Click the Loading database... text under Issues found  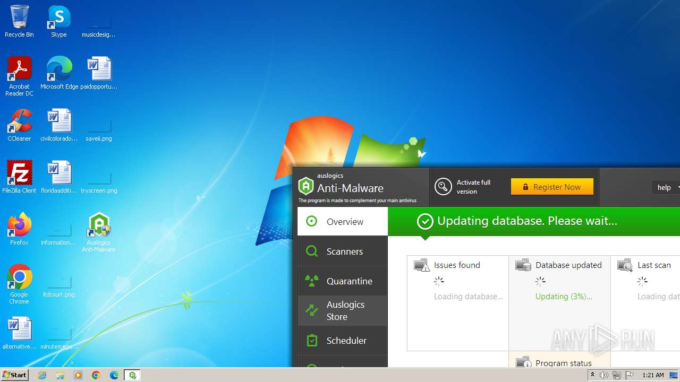469,297
